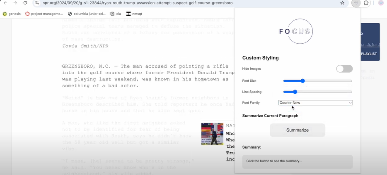387x175 pixels.
Task: Reload the NPR page
Action: point(25,3)
